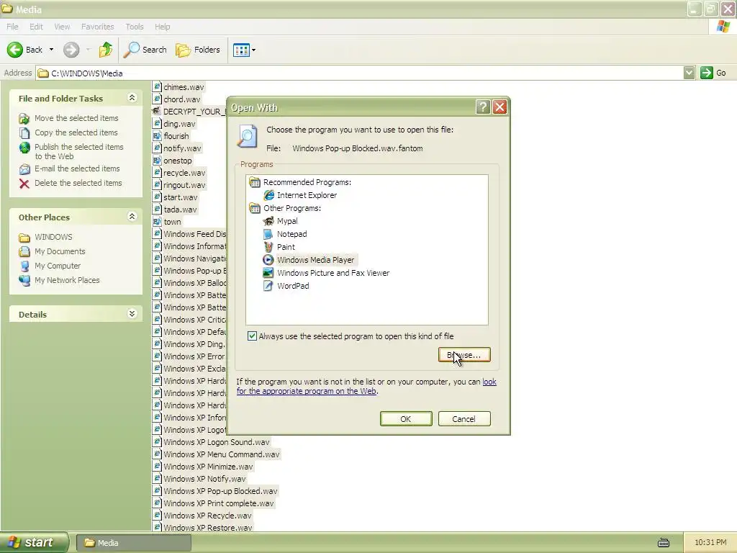Go up one folder level icon
The width and height of the screenshot is (737, 553).
(x=105, y=50)
